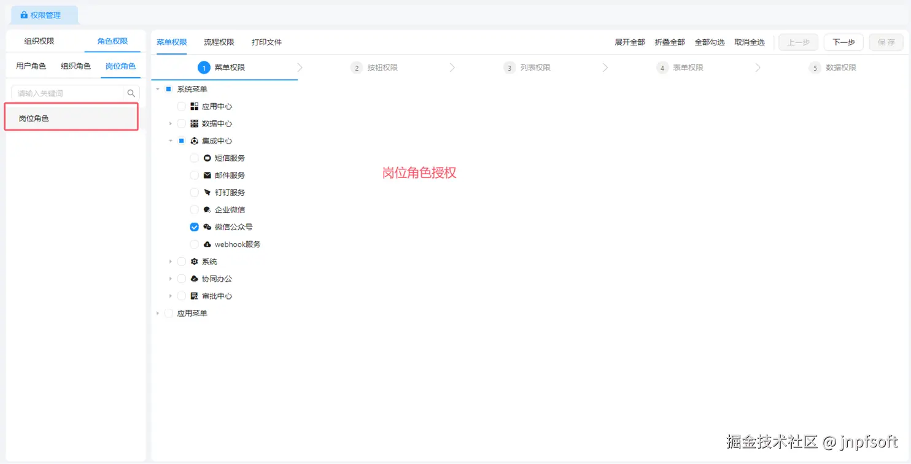Click the 短信服务 message icon
The image size is (911, 464).
point(207,158)
